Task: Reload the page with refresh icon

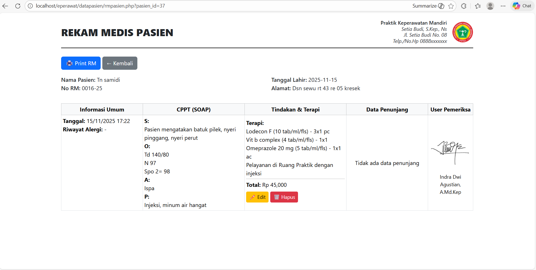Action: [18, 6]
